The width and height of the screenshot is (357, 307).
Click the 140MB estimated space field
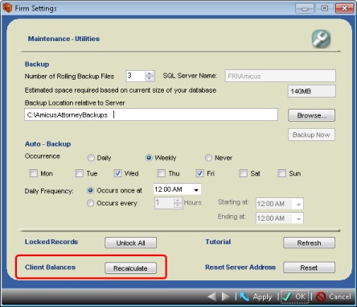pos(311,91)
